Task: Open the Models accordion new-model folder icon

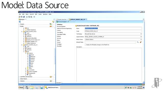Action: (51, 26)
